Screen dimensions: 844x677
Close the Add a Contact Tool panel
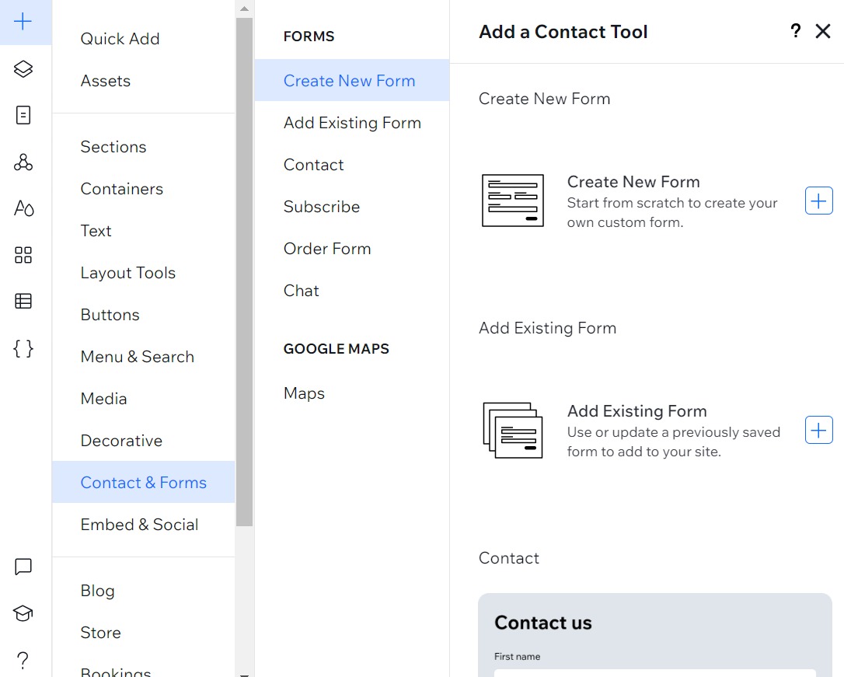[x=823, y=31]
